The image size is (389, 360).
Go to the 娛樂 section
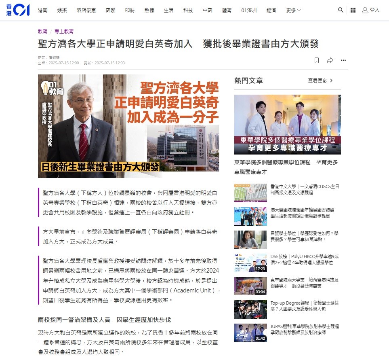[62, 10]
